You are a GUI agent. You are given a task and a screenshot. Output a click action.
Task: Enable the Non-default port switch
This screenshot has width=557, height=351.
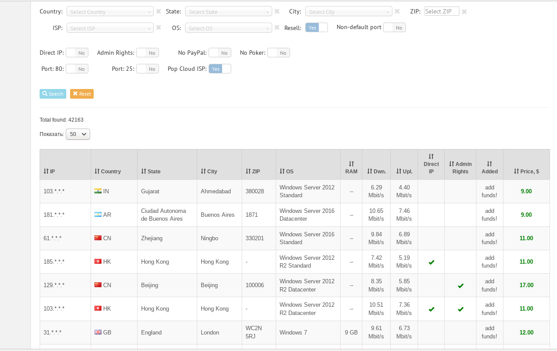point(395,28)
